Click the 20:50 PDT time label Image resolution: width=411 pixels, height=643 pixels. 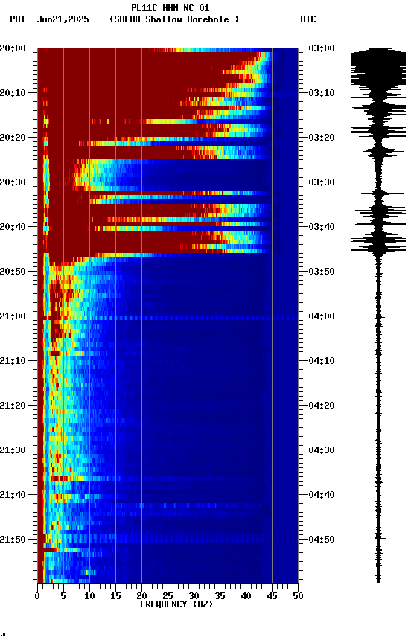(13, 272)
